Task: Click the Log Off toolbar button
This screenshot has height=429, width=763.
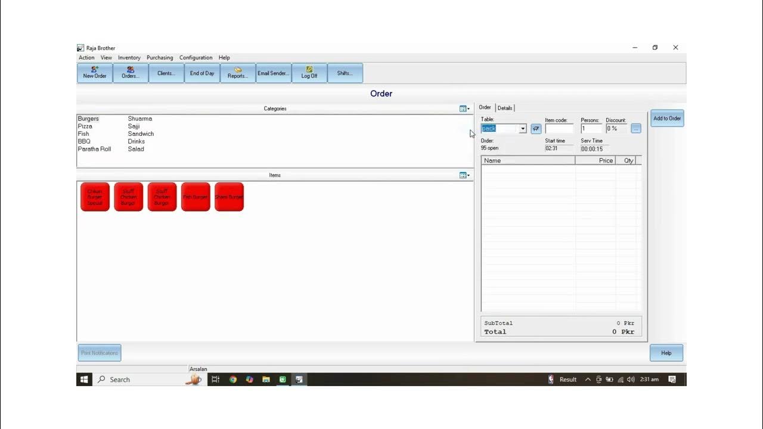Action: [309, 73]
